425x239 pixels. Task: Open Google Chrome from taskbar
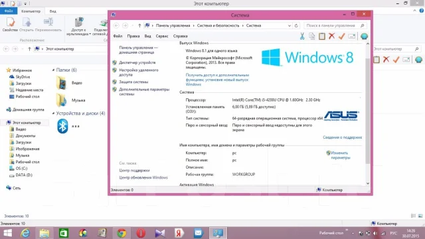pyautogui.click(x=122, y=233)
